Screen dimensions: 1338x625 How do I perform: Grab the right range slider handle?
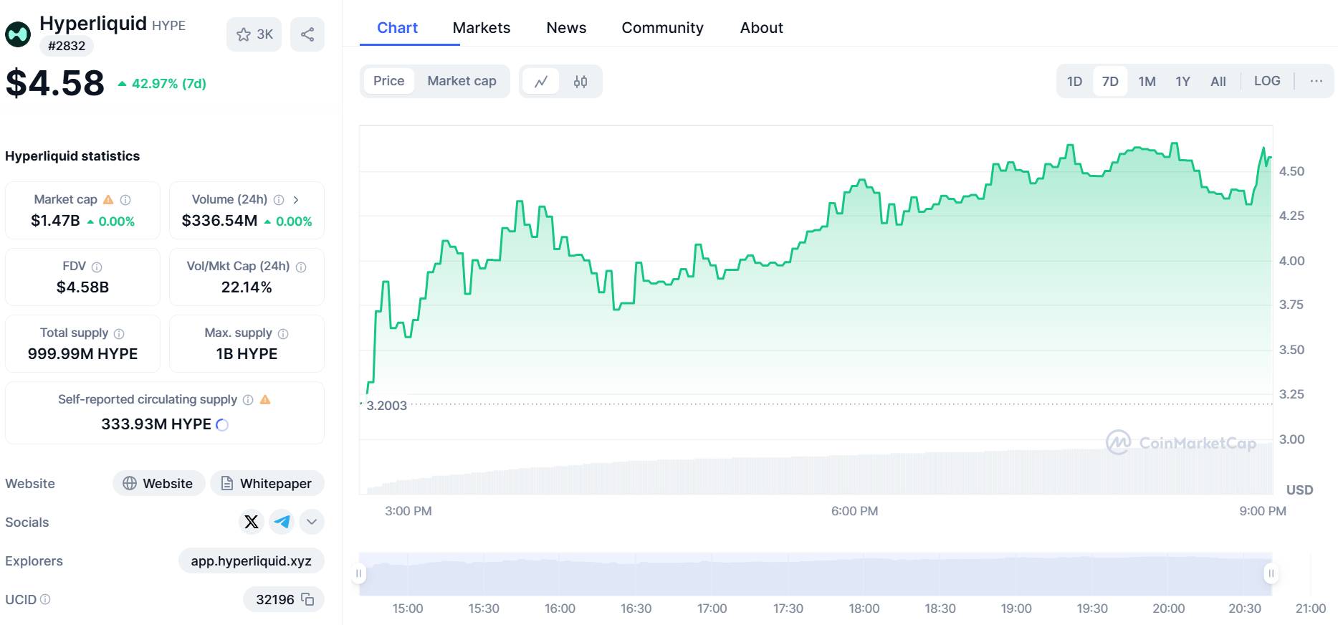point(1271,573)
